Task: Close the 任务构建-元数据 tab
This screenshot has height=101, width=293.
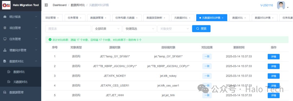Action: coord(136,18)
